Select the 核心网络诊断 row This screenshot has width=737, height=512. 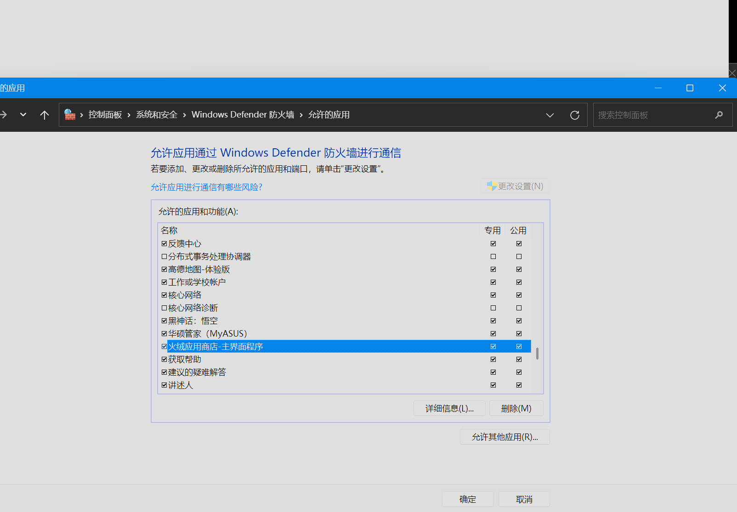(x=345, y=308)
